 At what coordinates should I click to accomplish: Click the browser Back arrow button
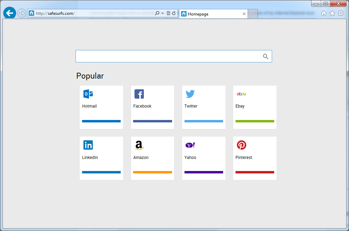click(x=10, y=13)
